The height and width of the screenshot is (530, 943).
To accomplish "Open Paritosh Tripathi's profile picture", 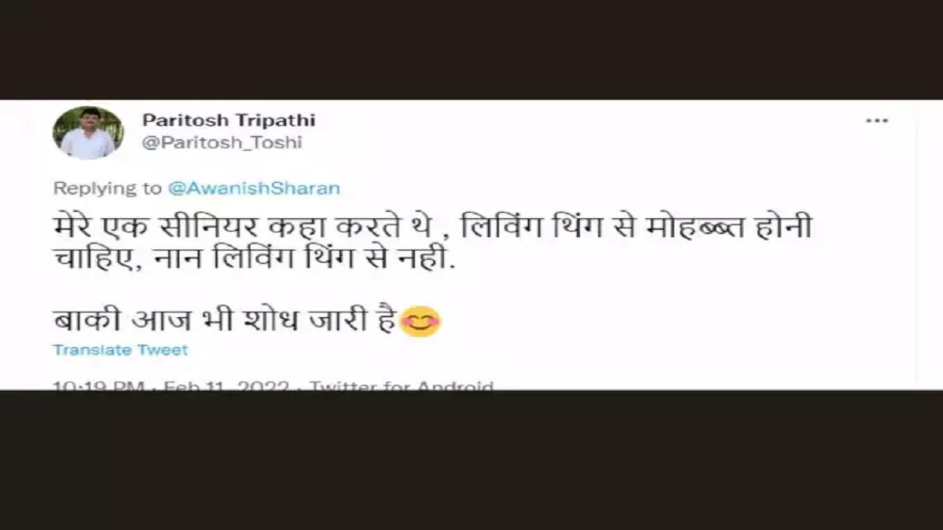I will [x=88, y=133].
